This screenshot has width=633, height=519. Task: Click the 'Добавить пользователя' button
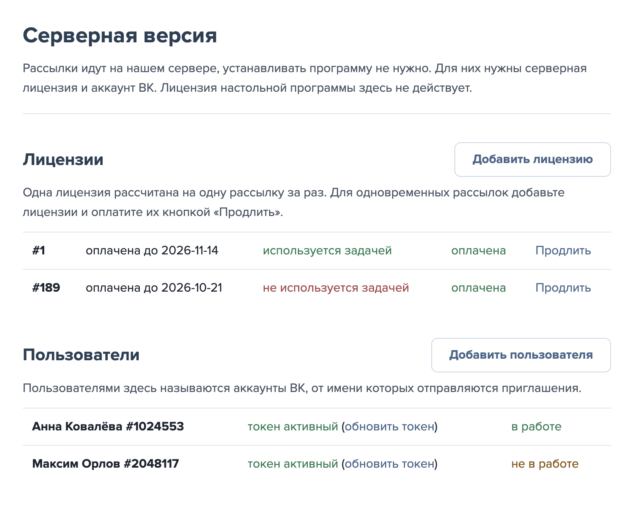click(x=521, y=355)
